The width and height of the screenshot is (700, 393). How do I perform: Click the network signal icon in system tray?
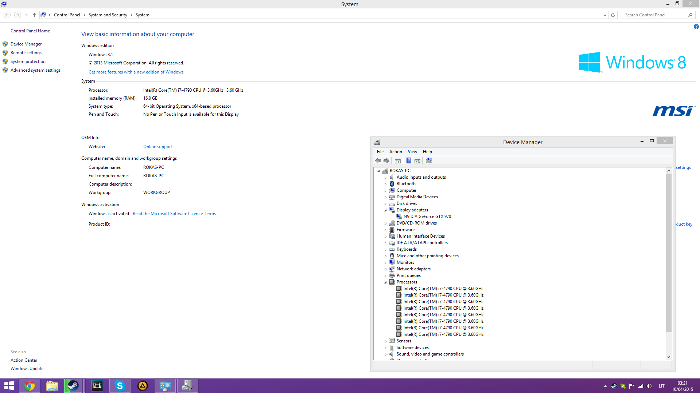641,386
